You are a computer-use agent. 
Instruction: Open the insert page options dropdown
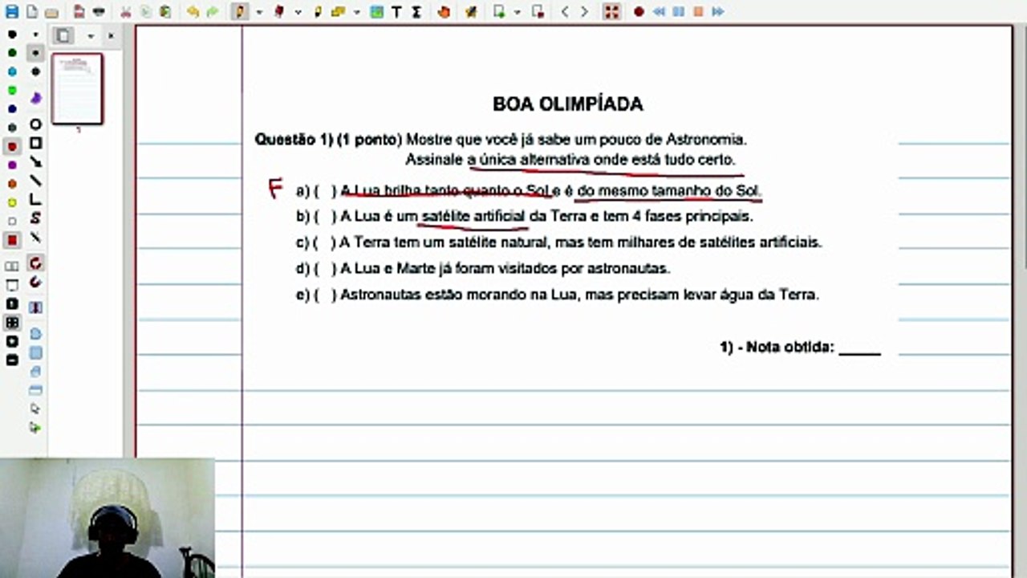518,12
